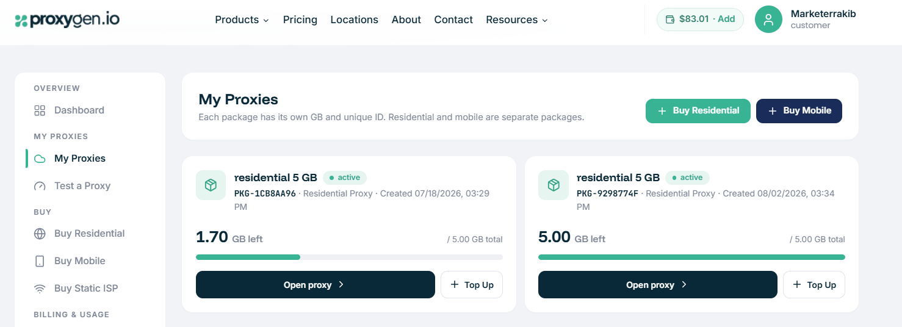Screen dimensions: 902x327
Task: Click the globe icon beside Buy Residential
Action: (x=40, y=234)
